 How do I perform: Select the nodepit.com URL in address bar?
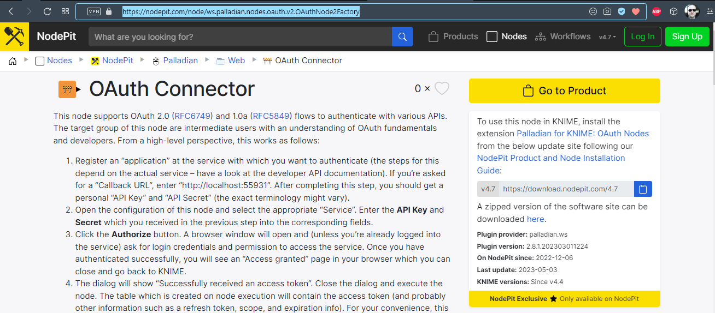pos(241,11)
